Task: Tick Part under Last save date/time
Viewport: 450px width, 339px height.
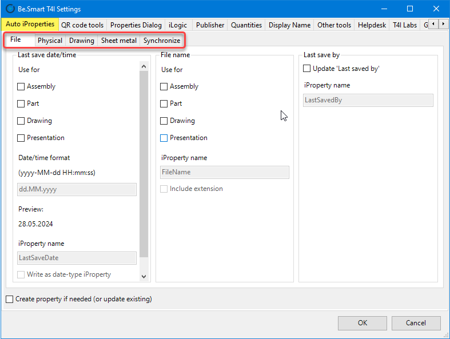Action: tap(22, 104)
